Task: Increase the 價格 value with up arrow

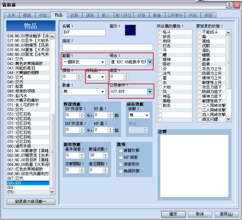Action: [x=79, y=75]
